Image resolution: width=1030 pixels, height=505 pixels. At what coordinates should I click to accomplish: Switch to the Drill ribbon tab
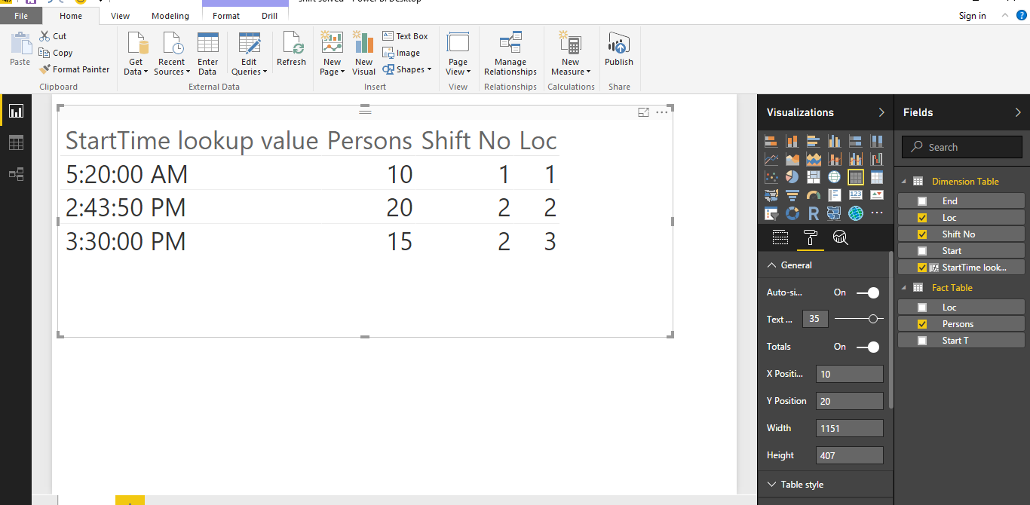[x=269, y=16]
